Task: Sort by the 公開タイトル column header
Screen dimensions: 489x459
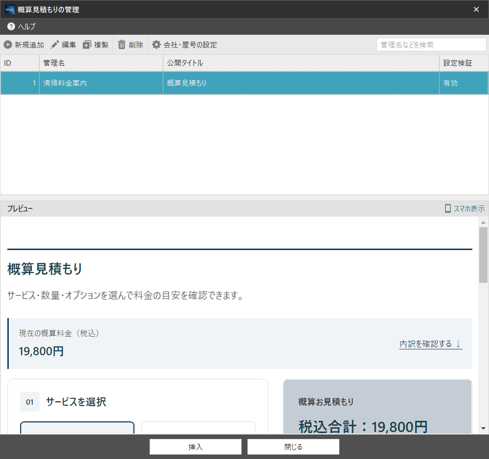Action: [301, 63]
